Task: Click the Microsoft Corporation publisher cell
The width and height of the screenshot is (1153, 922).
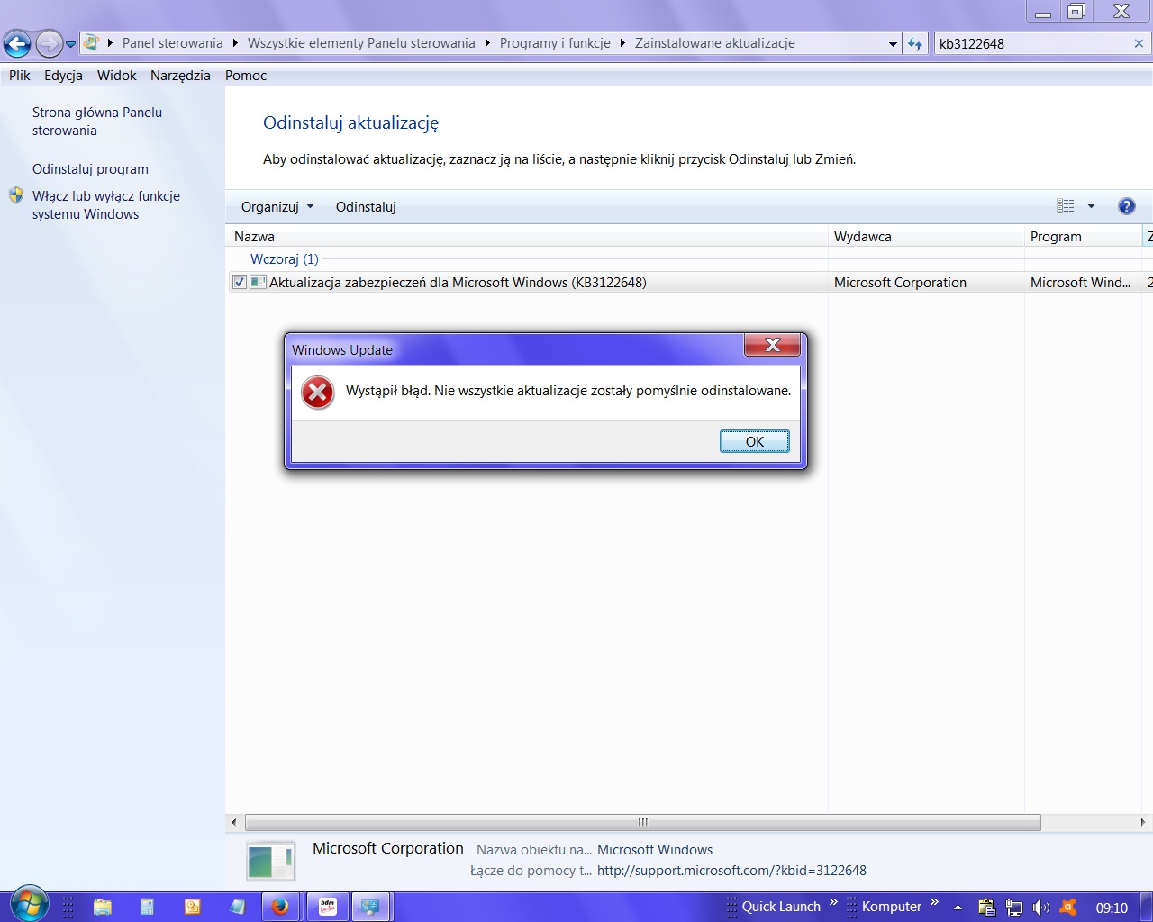Action: tap(900, 282)
